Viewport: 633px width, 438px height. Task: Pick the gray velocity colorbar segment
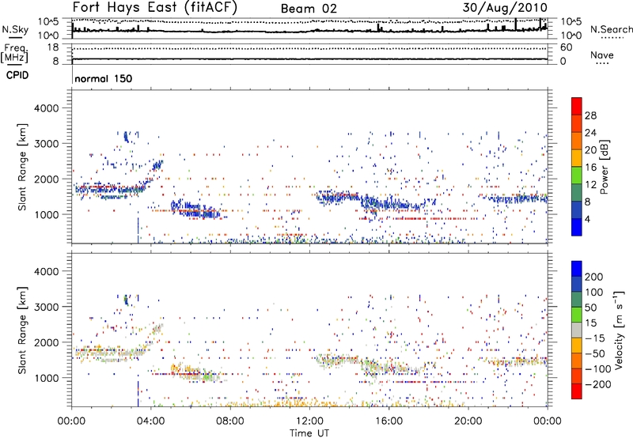coord(577,330)
